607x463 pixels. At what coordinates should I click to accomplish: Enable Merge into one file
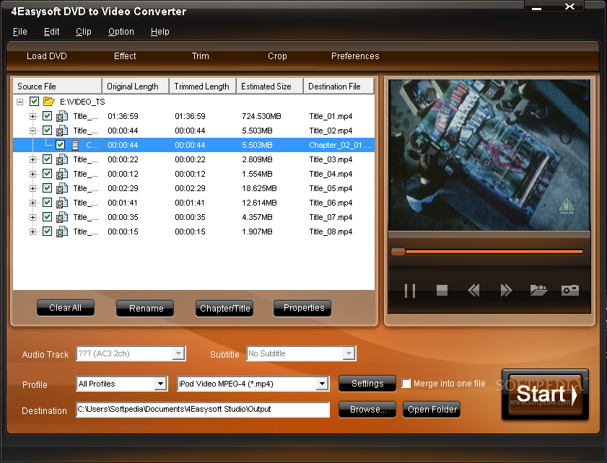[406, 384]
